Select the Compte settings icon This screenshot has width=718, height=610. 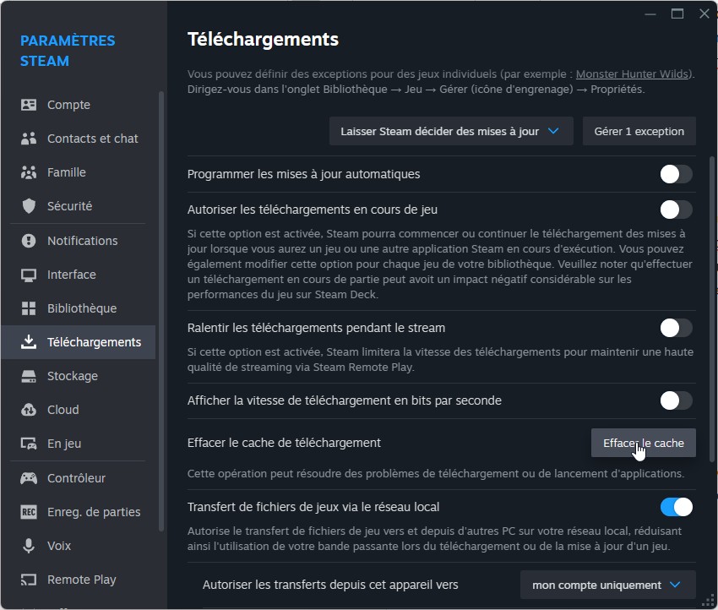pos(29,104)
